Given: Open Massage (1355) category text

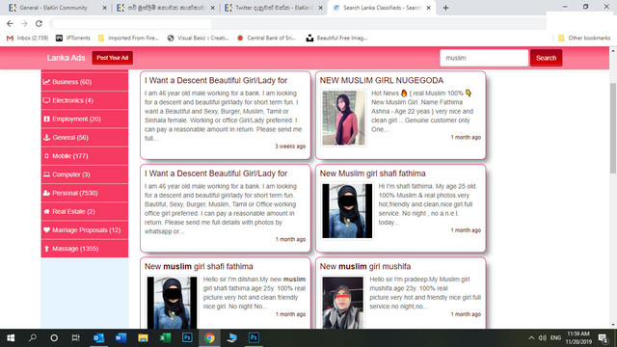Looking at the screenshot, I should point(75,249).
